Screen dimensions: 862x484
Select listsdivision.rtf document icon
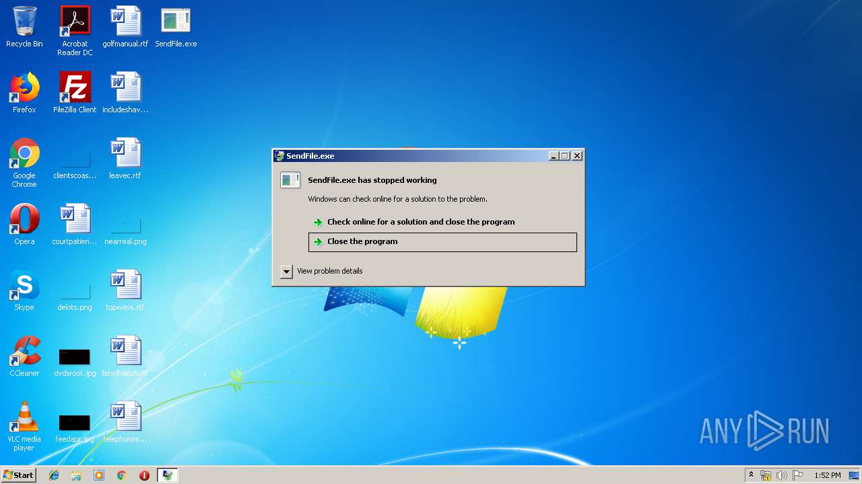(125, 356)
